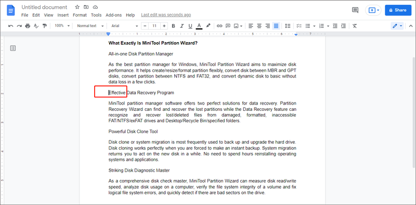This screenshot has width=416, height=205.
Task: Open the comment history icon
Action: pyautogui.click(x=355, y=10)
